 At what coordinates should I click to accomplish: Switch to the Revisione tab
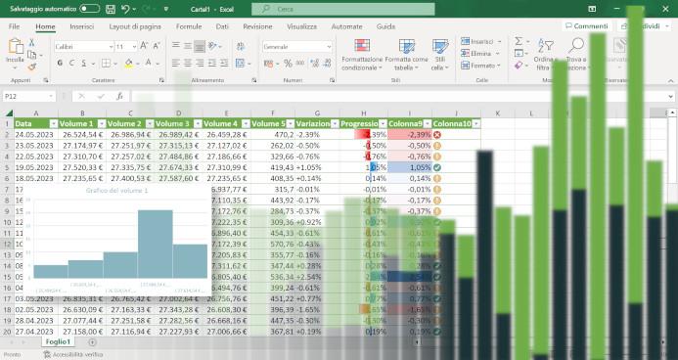pos(257,26)
